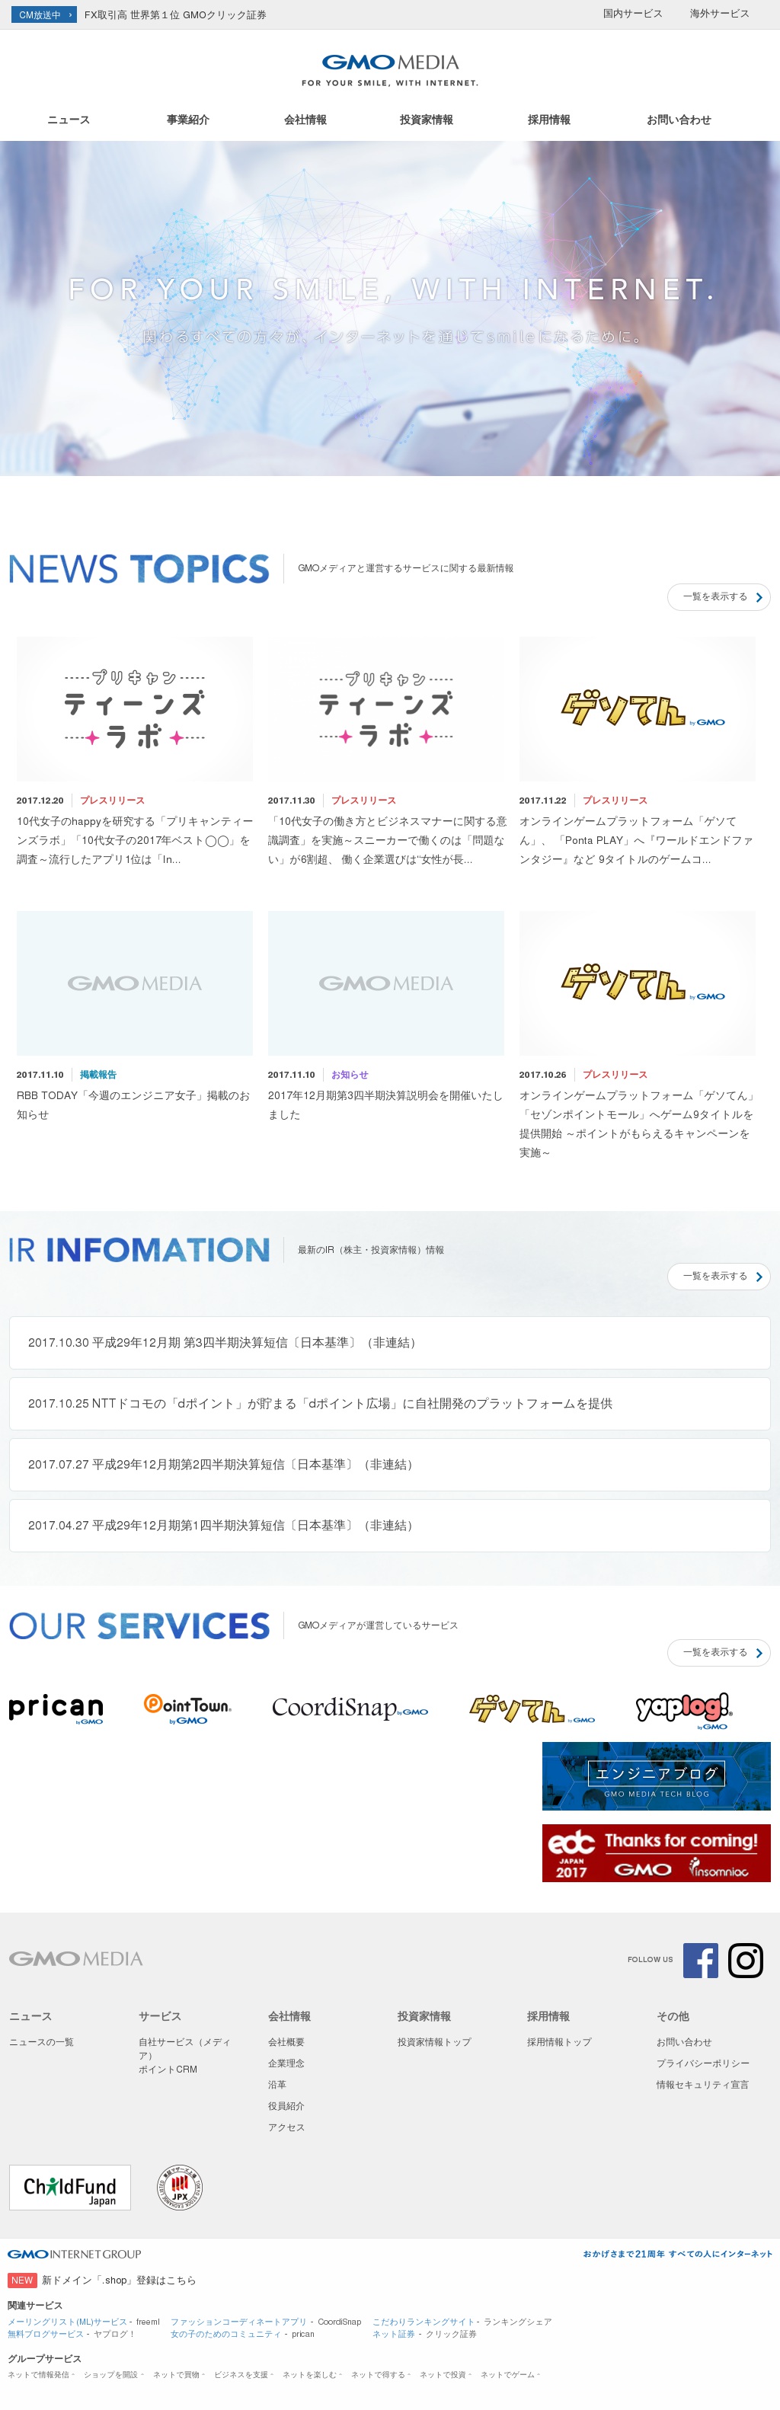The image size is (780, 2410).
Task: Open the 採用情報 navigation item
Action: (x=549, y=120)
